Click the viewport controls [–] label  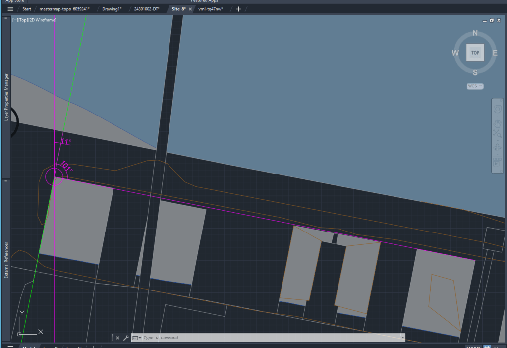[15, 20]
